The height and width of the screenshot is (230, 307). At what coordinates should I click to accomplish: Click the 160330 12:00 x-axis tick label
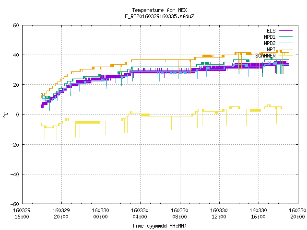(219, 214)
